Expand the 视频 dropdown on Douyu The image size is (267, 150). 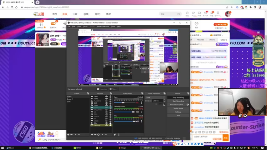[x=86, y=14]
